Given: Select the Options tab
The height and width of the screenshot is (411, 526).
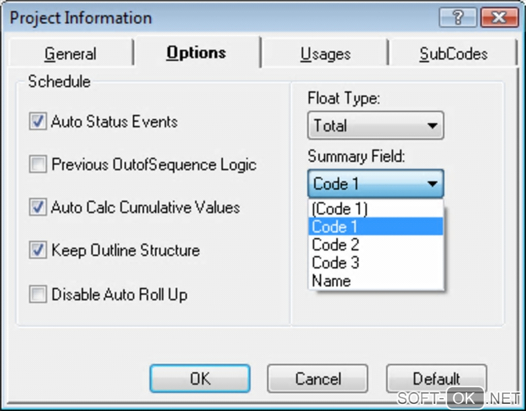Looking at the screenshot, I should 196,53.
